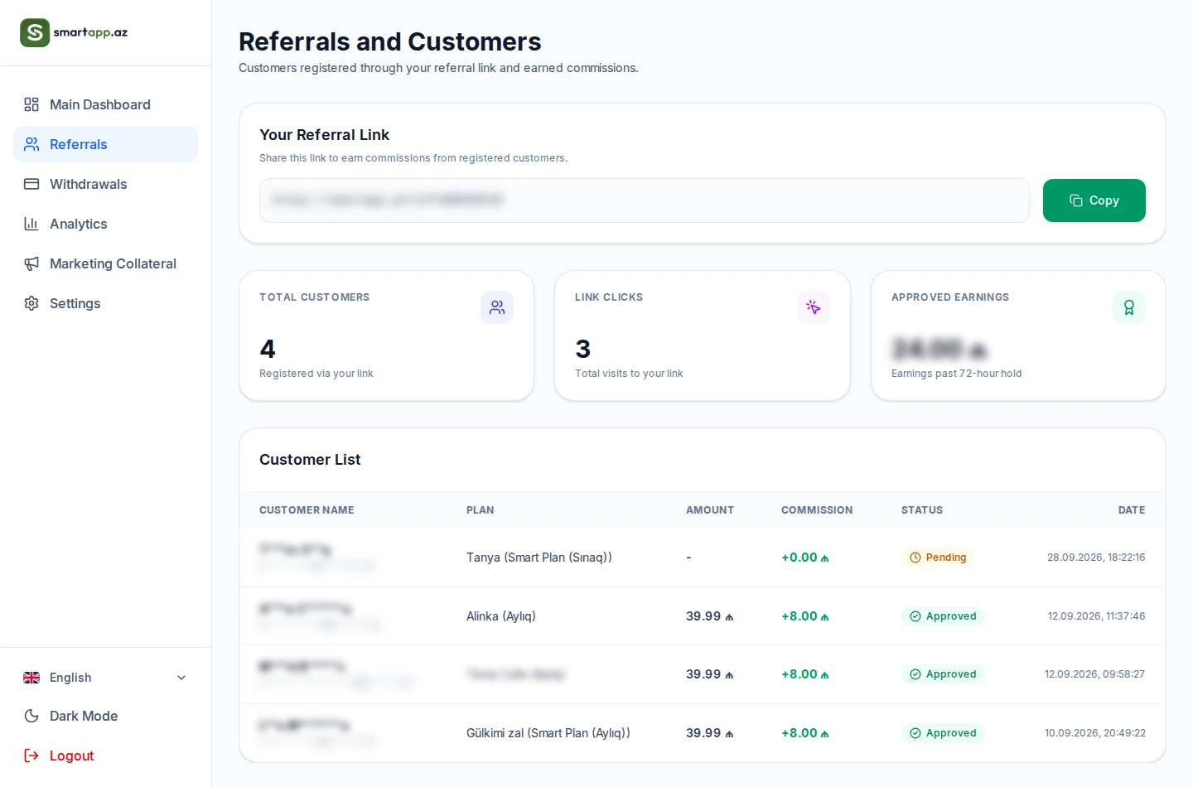Click the Pending status badge
1193x787 pixels.
938,558
